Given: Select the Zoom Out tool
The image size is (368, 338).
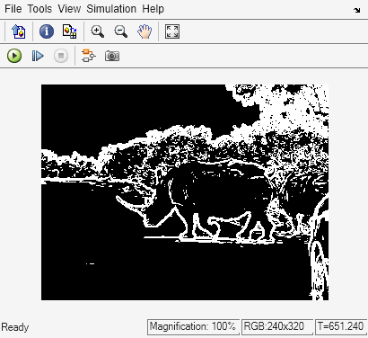Looking at the screenshot, I should pyautogui.click(x=121, y=31).
